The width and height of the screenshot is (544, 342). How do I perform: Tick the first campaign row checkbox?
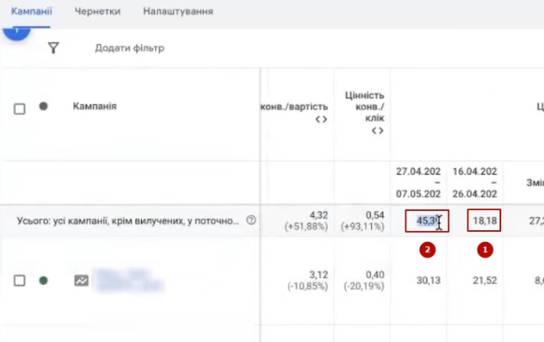[x=20, y=281]
